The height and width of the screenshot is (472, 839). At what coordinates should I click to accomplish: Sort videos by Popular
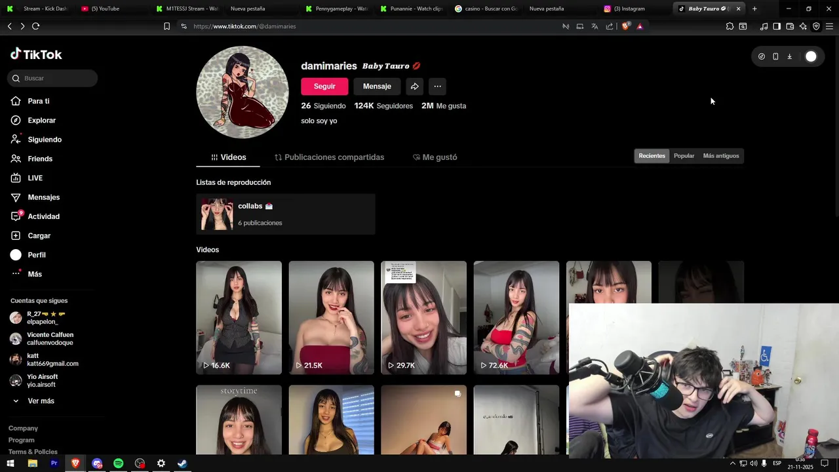pos(684,155)
